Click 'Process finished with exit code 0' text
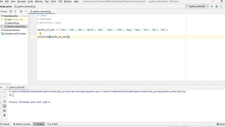This screenshot has width=225, height=127. pos(30,102)
